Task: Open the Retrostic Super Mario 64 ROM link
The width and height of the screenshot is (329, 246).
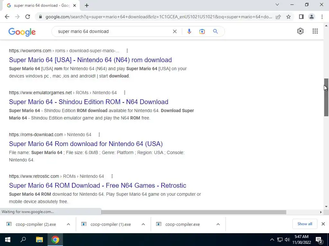Action: [x=98, y=185]
